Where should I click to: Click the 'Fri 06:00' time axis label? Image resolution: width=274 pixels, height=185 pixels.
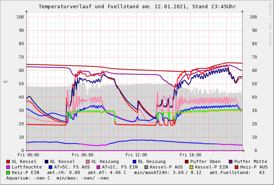pos(82,155)
